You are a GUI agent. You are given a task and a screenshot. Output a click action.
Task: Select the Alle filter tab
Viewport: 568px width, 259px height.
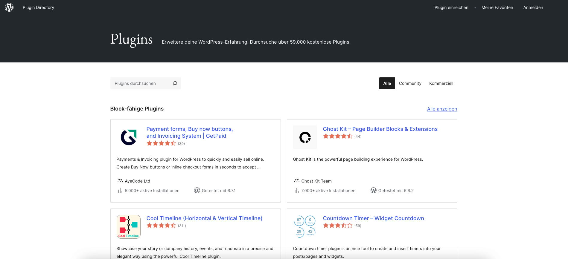pos(387,83)
